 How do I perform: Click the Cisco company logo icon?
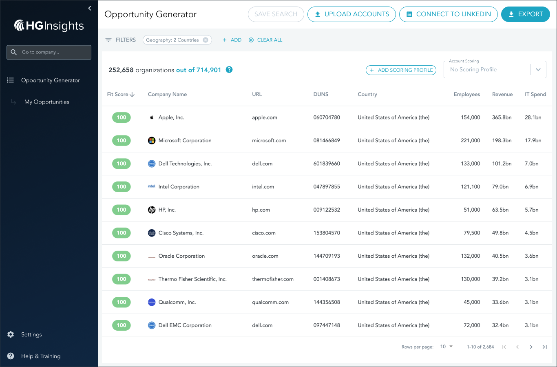click(152, 233)
